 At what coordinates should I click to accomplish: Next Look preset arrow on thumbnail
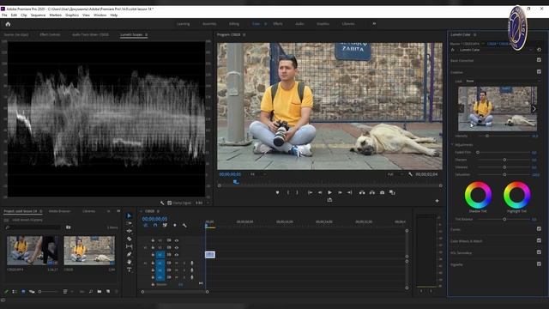[x=534, y=109]
